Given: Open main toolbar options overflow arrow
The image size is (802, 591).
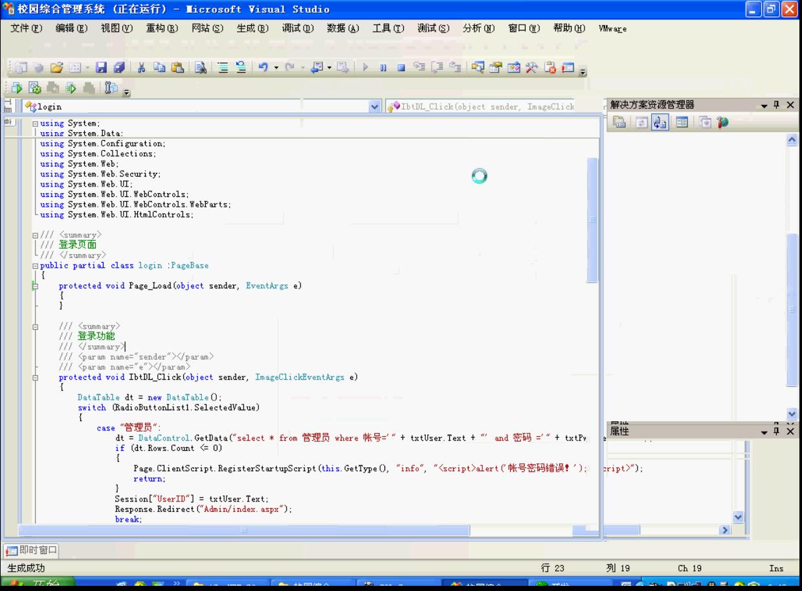Looking at the screenshot, I should tap(583, 71).
